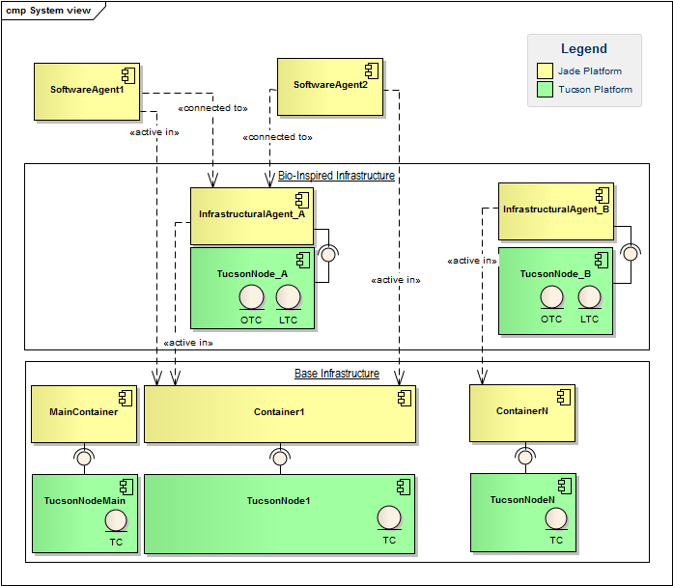Click the green Tucson Platform swatch
The image size is (673, 586).
[545, 89]
